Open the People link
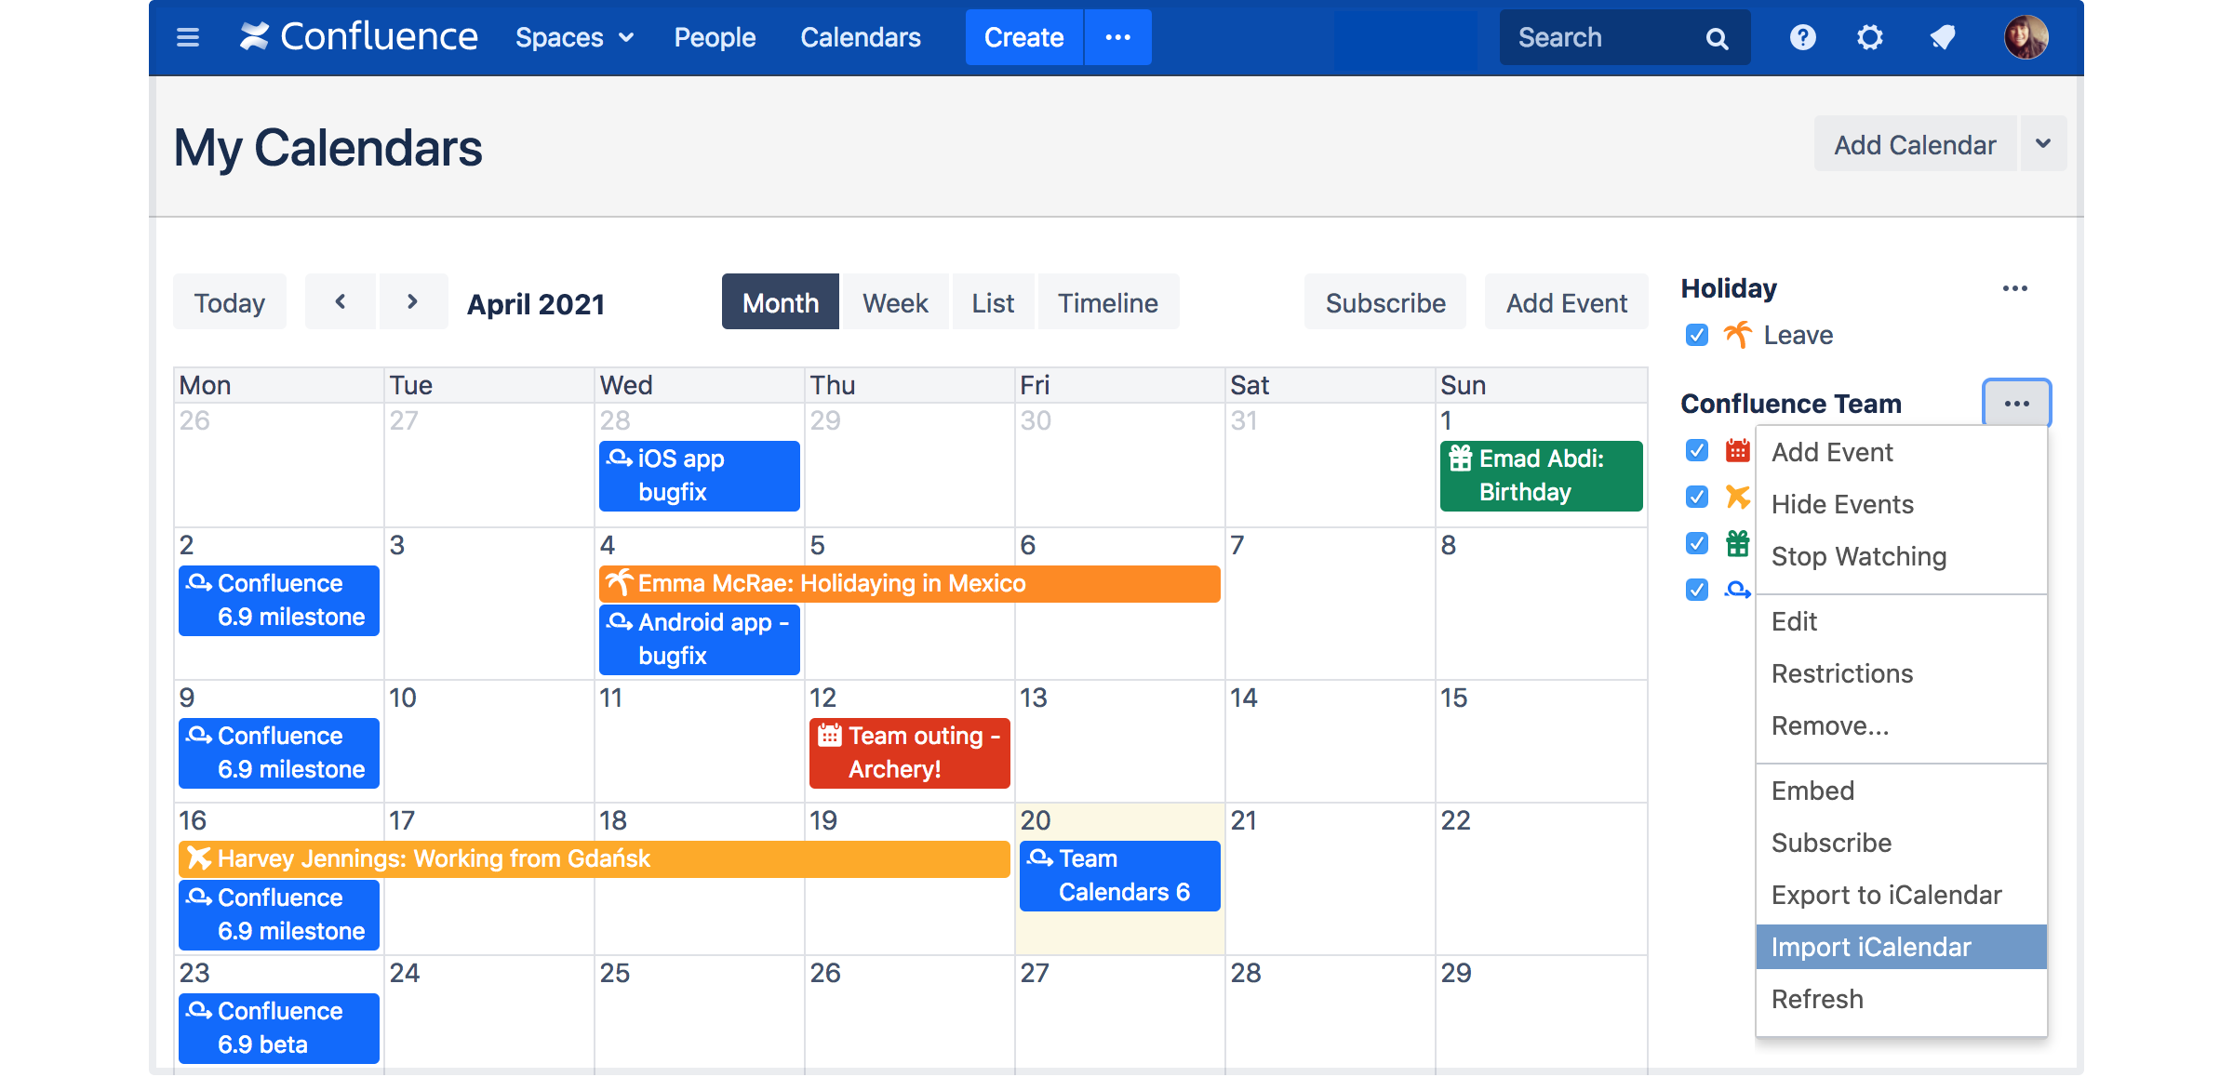2233x1077 pixels. tap(715, 37)
